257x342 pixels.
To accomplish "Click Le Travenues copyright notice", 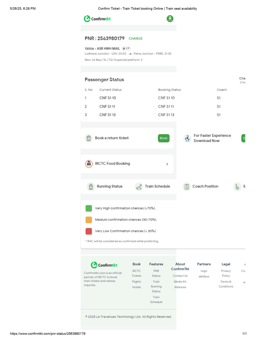I will [128, 317].
